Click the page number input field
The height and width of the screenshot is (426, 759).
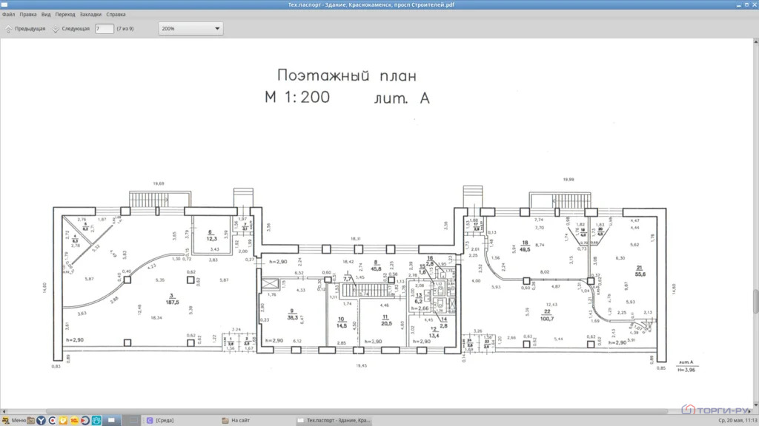pos(104,29)
